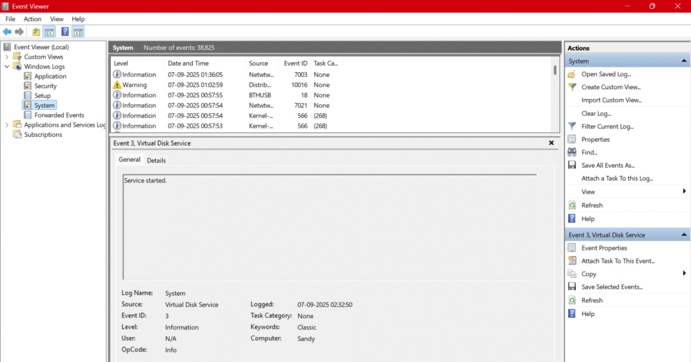Click the Save All Events As disk icon
This screenshot has height=362, width=691.
pyautogui.click(x=572, y=165)
